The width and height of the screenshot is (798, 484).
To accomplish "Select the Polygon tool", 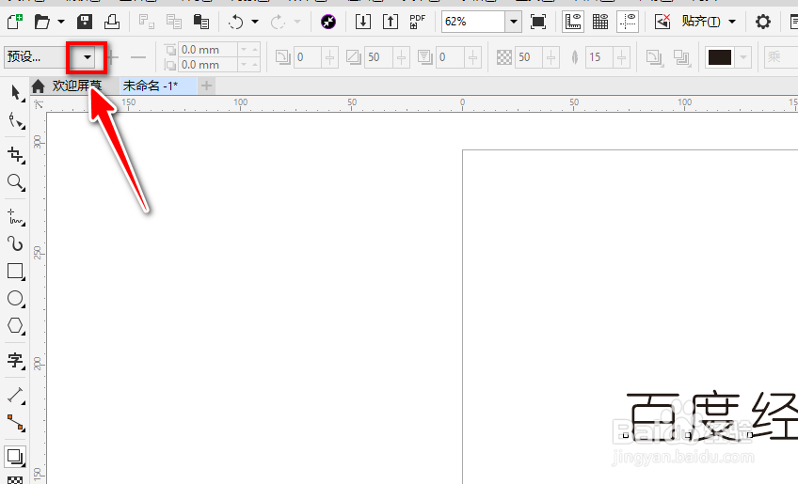I will tap(16, 326).
